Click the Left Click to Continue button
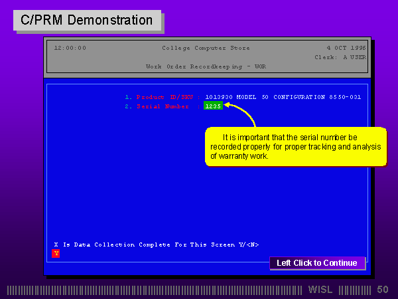398x299 pixels. point(316,263)
